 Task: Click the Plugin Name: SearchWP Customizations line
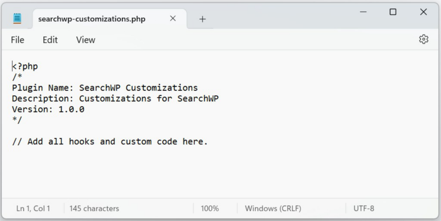point(105,88)
